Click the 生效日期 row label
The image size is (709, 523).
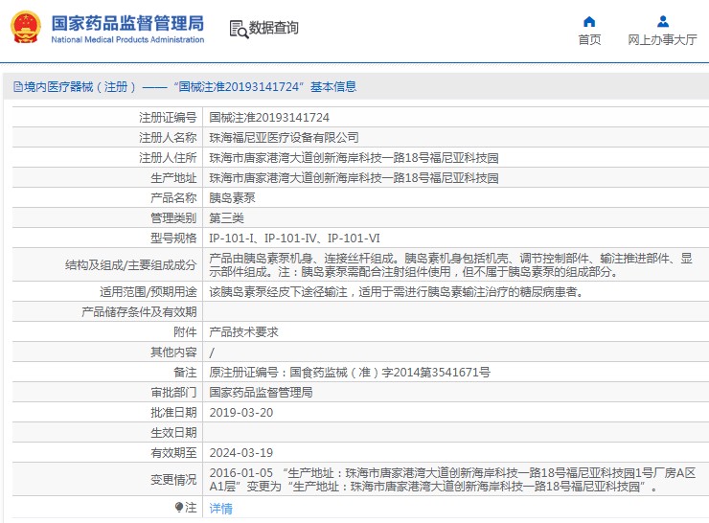(x=173, y=433)
